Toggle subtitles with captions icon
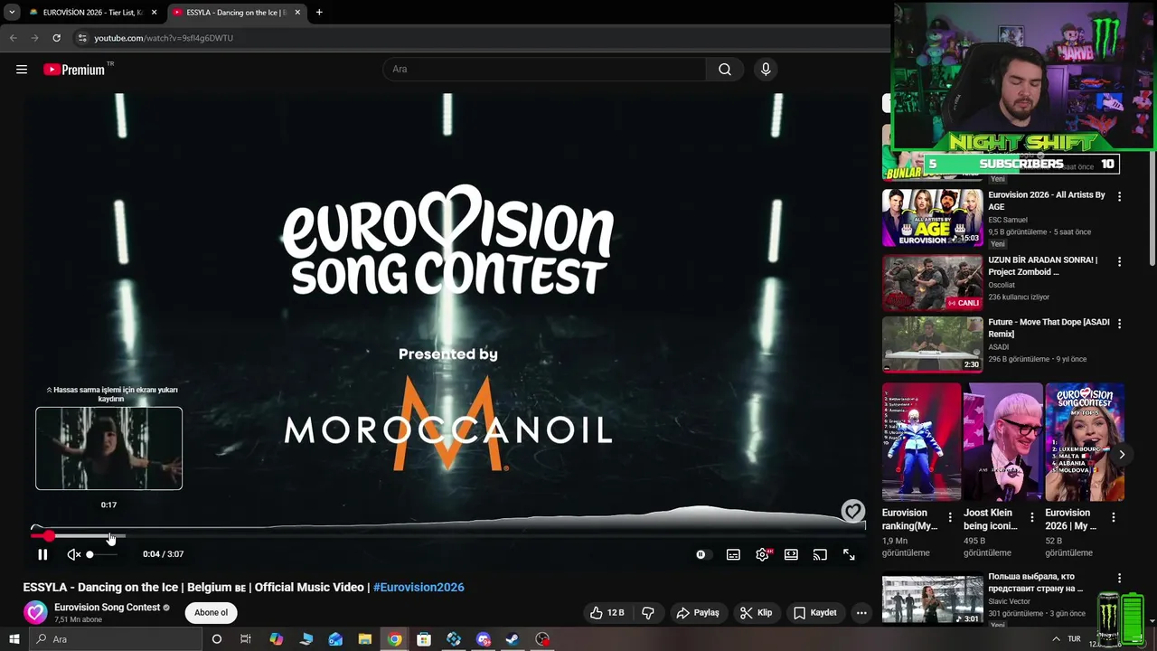Screen dimensions: 1157x651 pos(733,554)
